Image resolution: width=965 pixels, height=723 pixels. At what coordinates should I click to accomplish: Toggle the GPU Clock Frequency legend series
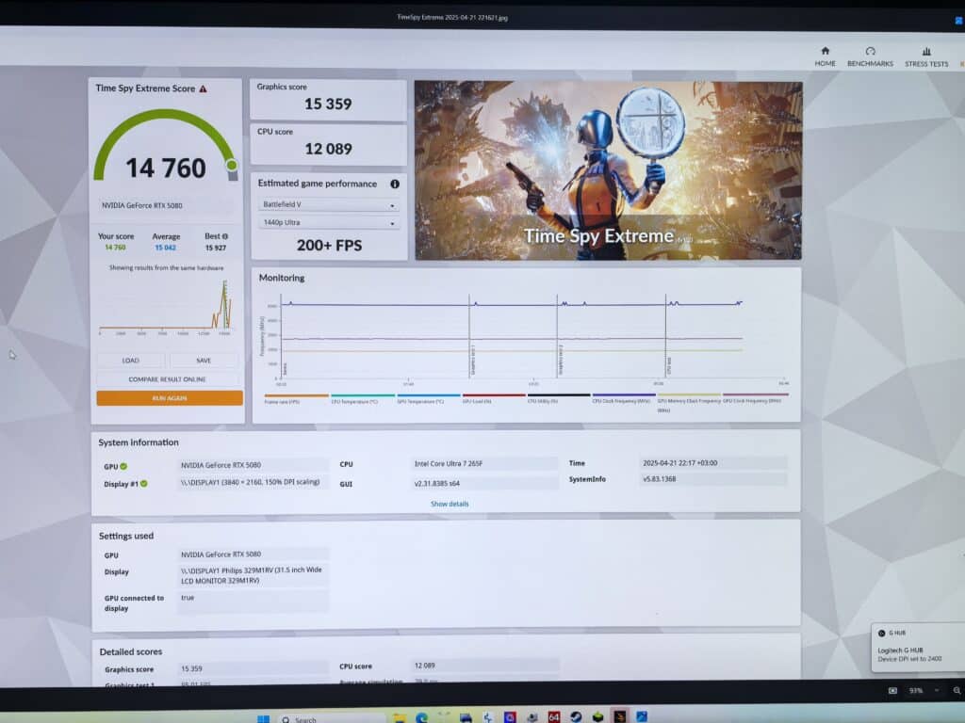(755, 398)
